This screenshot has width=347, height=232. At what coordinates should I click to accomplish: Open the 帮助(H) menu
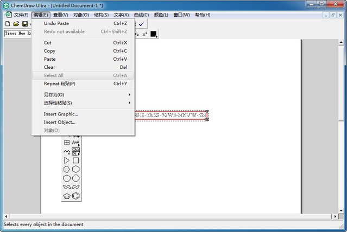[203, 15]
